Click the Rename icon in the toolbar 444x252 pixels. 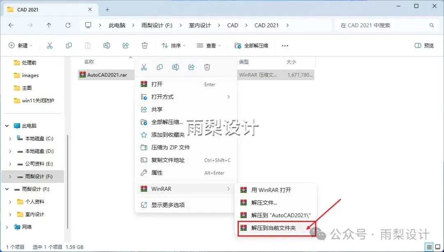click(x=107, y=46)
